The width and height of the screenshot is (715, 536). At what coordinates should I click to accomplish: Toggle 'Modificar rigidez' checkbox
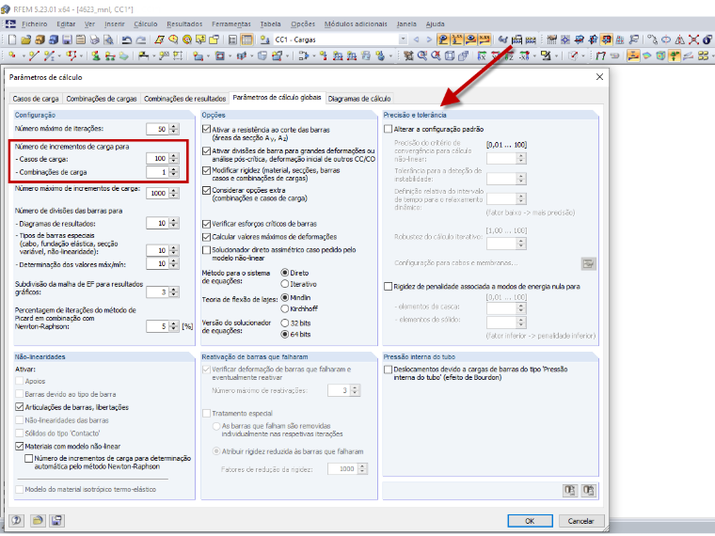(206, 170)
